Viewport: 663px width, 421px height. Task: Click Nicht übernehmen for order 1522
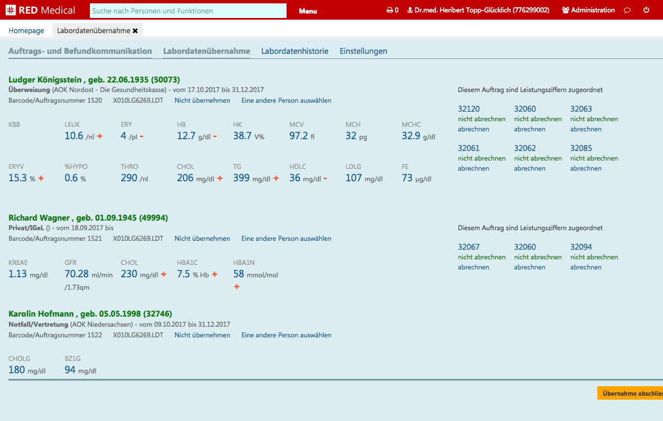click(x=202, y=335)
